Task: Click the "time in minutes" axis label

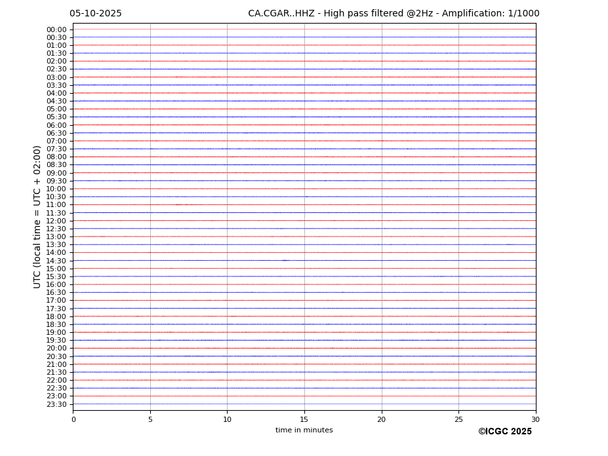Action: [304, 430]
